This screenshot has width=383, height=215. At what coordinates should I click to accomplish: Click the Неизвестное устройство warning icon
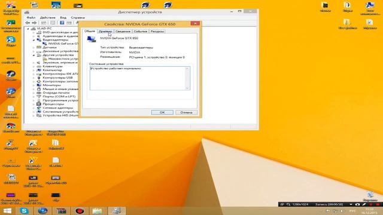click(x=45, y=59)
